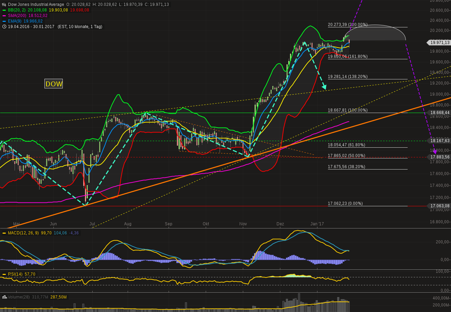
Task: Click the chart-type icon before Dow Jones title
Action: [4, 5]
